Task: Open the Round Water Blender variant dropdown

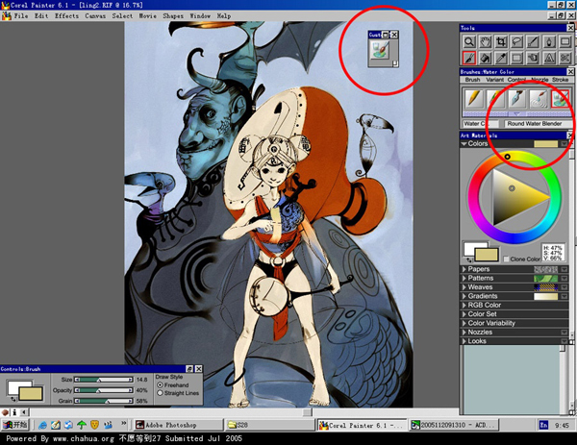Action: 539,124
